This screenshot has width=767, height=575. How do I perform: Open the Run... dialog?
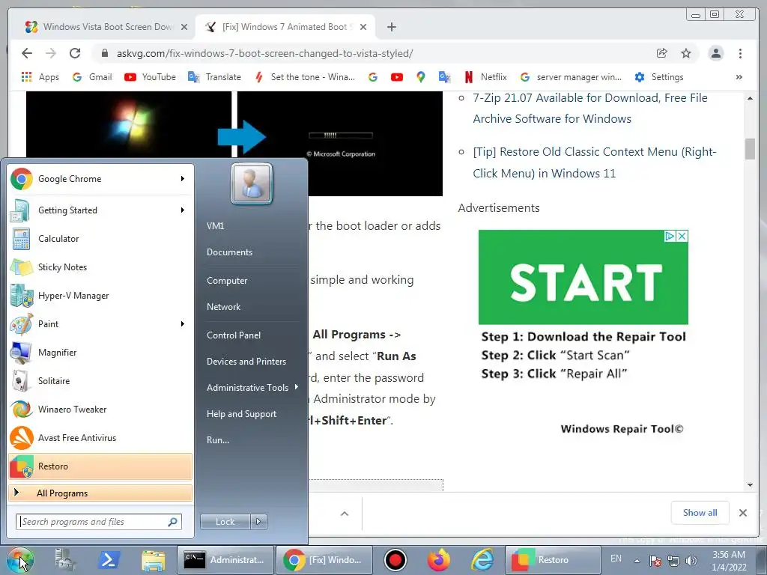pos(218,440)
